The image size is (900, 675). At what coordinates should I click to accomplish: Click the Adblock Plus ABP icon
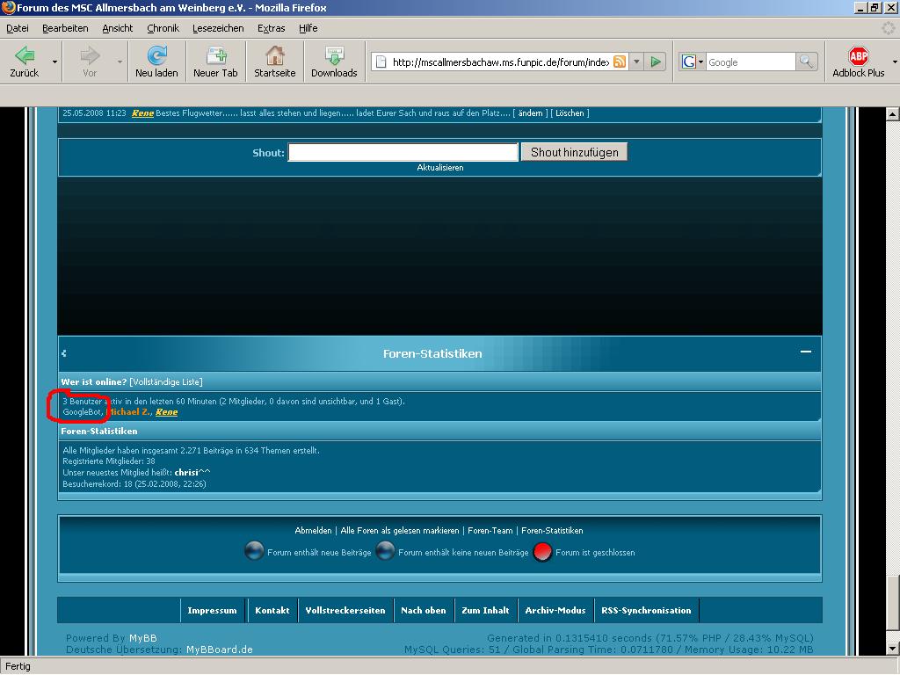[x=858, y=56]
